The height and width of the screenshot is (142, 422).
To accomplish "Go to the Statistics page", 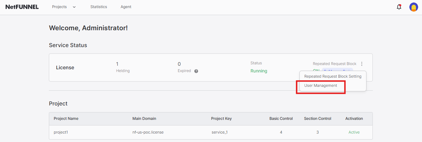I will (99, 7).
